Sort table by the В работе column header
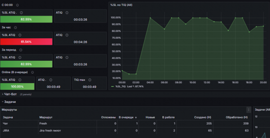Screen dimensions: 270x138 (168, 117)
